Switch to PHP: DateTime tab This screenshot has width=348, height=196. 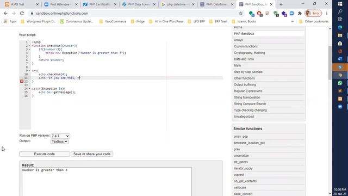216,4
